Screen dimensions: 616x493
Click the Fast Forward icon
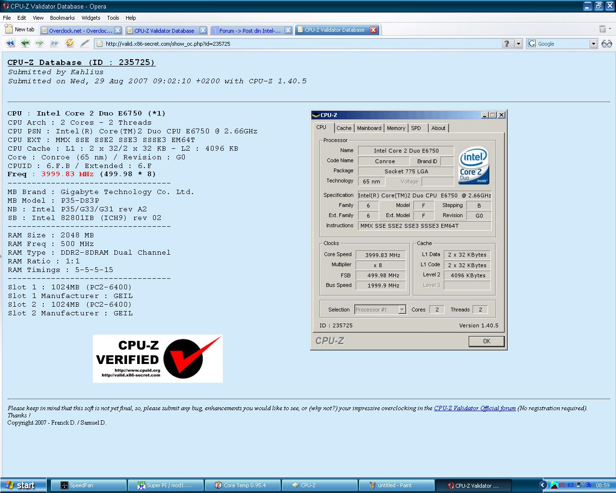click(x=55, y=43)
